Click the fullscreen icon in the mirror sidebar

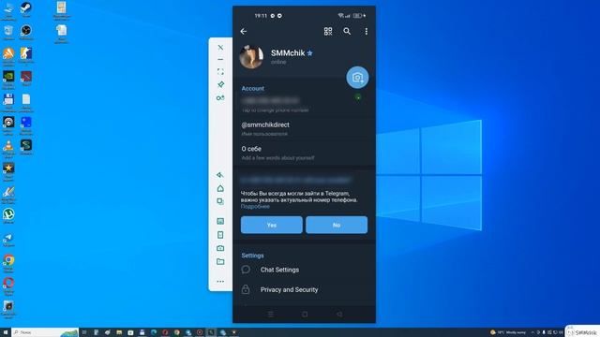click(x=220, y=72)
